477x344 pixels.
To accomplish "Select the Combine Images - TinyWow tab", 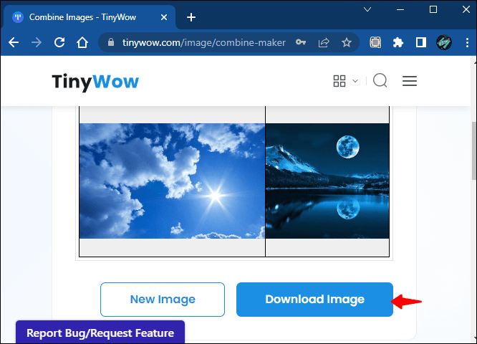I will (90, 17).
